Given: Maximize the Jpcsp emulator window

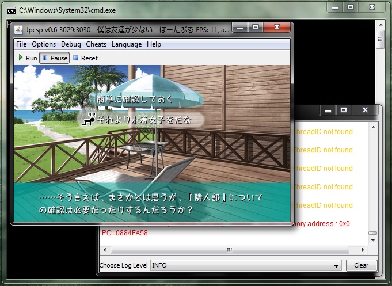Looking at the screenshot, I should pyautogui.click(x=256, y=27).
